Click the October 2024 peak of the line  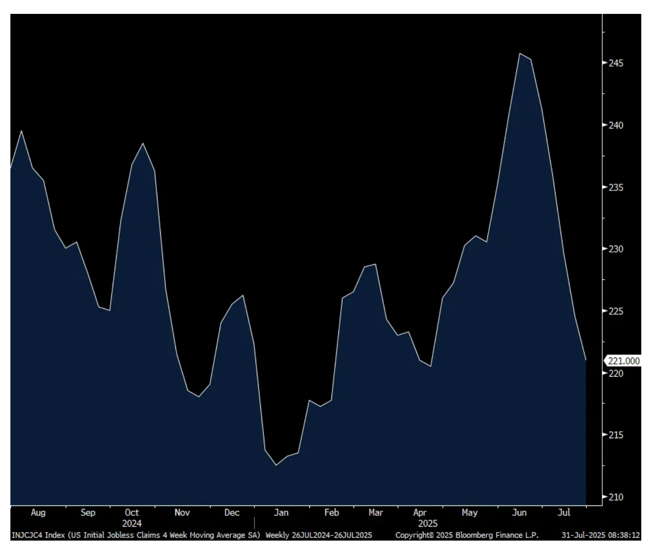[143, 143]
